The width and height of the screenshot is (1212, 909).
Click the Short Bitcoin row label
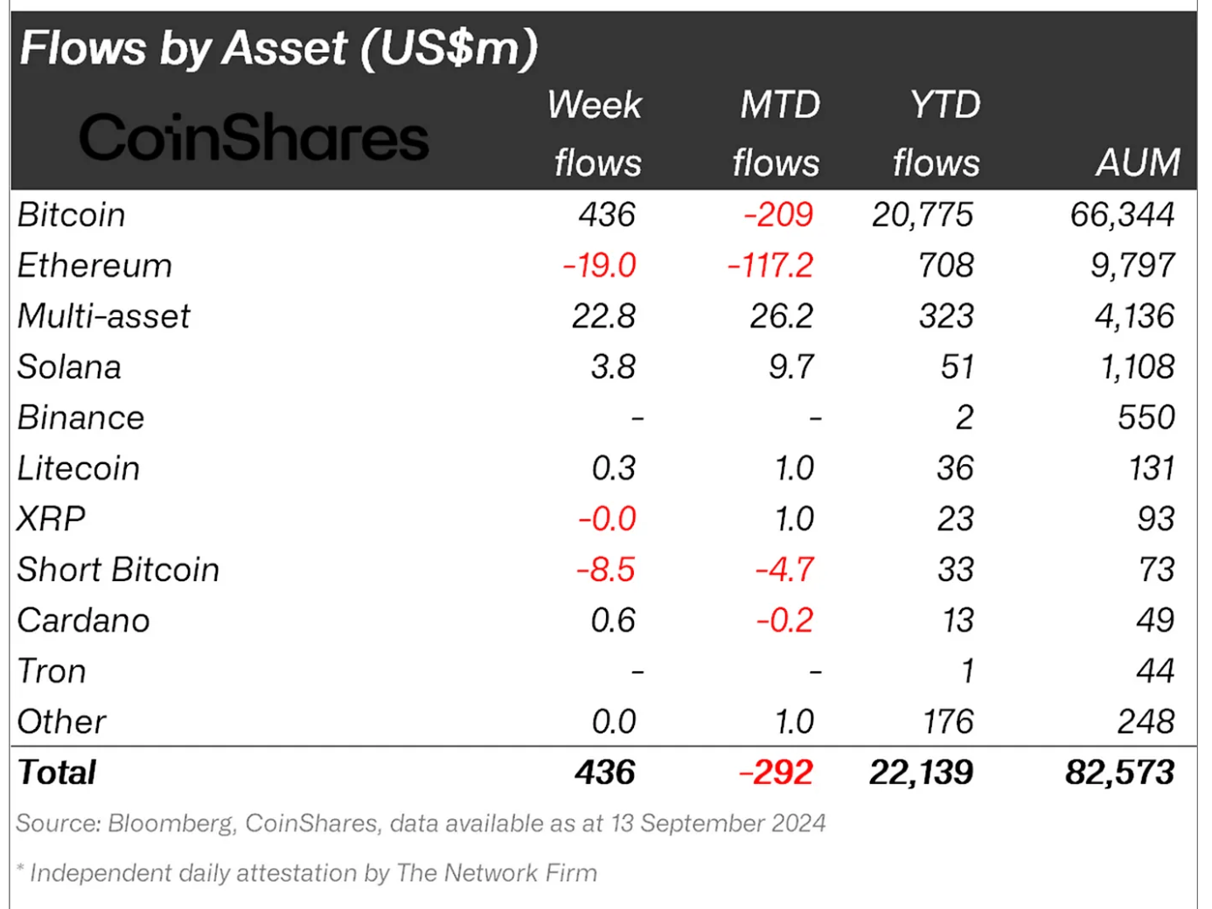click(118, 570)
